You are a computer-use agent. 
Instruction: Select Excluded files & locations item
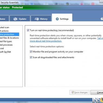pos(9,38)
